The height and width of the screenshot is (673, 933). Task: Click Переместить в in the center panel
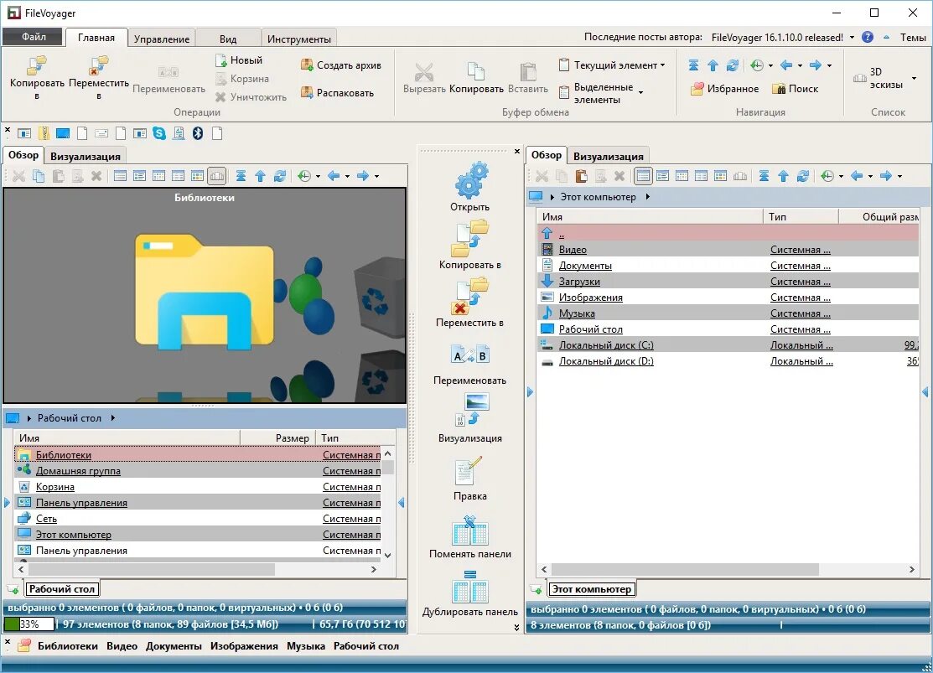[470, 303]
